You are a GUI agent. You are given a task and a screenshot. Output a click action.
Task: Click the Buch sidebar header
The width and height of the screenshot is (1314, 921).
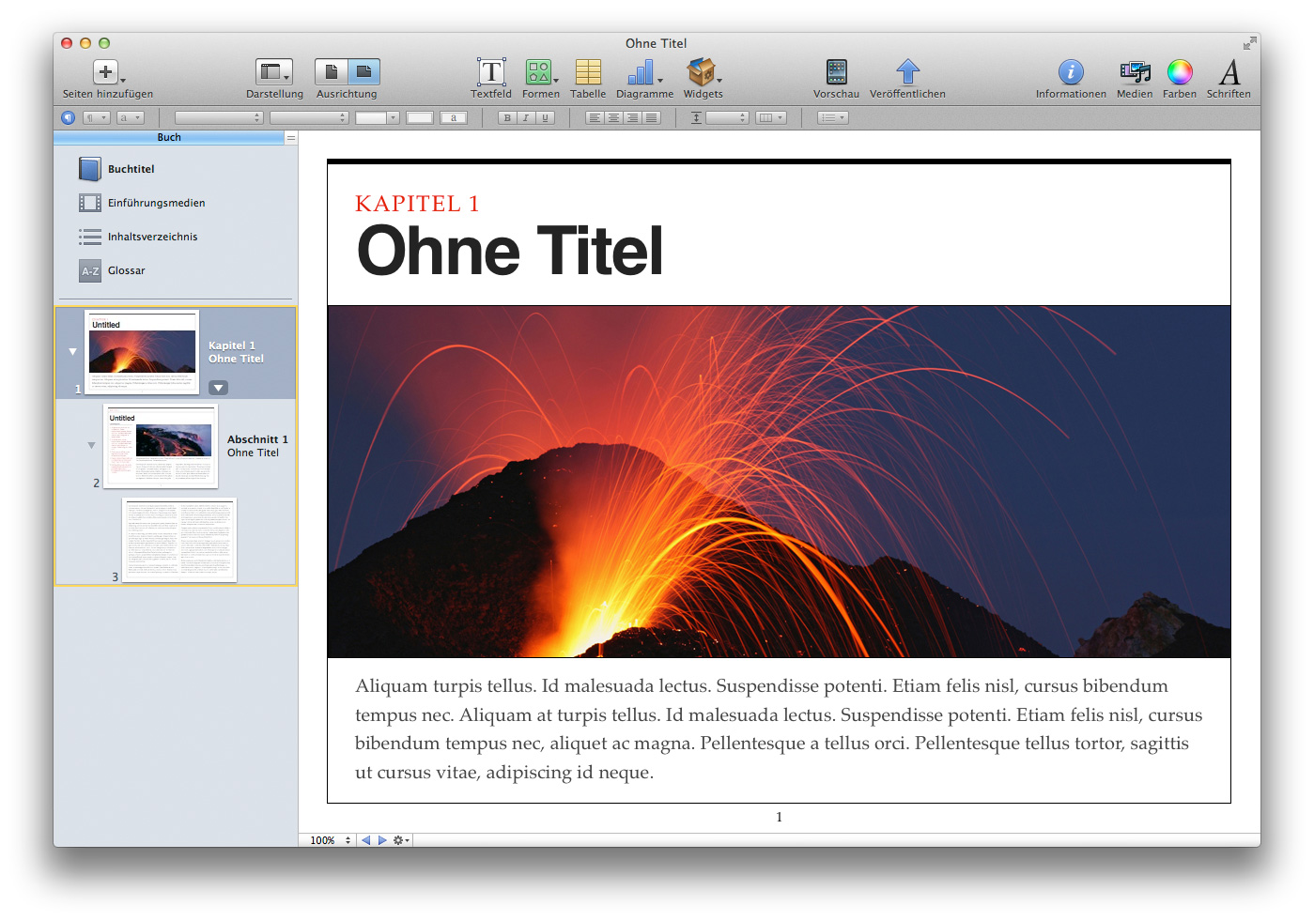pos(169,137)
